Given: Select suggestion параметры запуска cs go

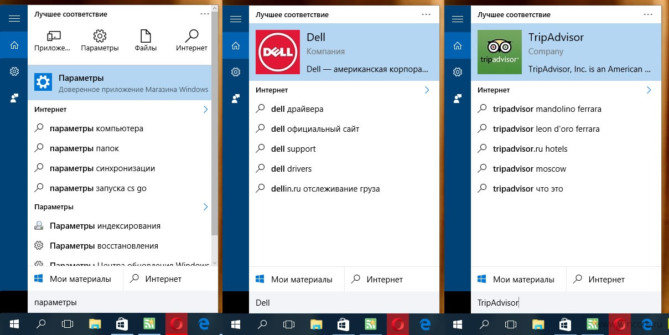Looking at the screenshot, I should [120, 188].
